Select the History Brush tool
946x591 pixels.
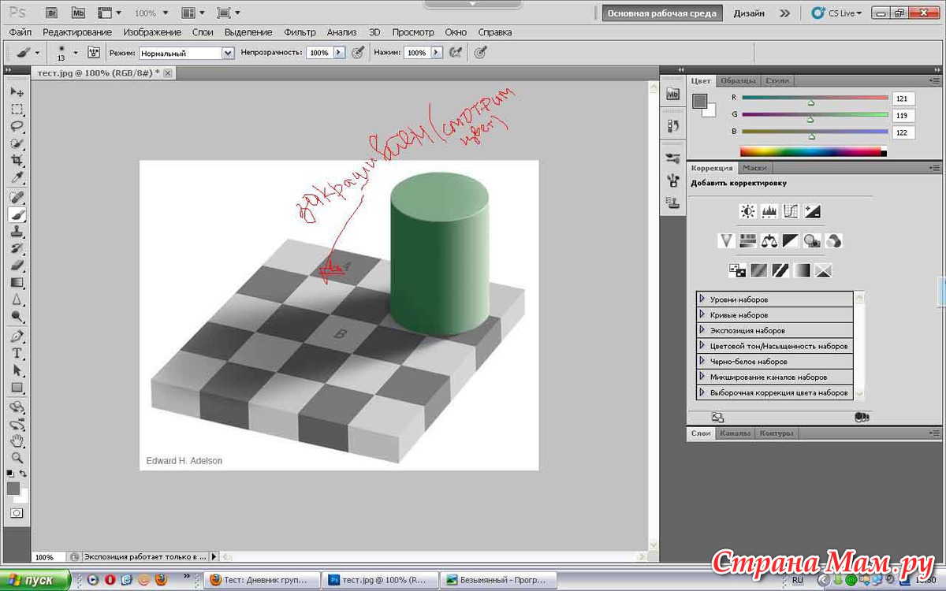[17, 249]
